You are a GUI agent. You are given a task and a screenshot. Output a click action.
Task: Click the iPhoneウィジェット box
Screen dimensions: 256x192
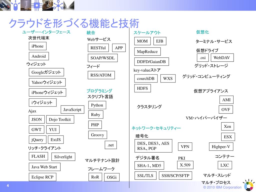point(47,92)
